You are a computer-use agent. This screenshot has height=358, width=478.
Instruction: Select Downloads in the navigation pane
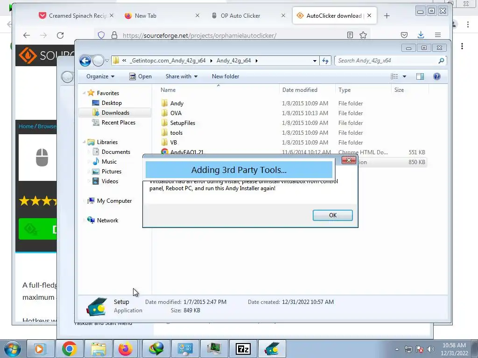pos(115,113)
